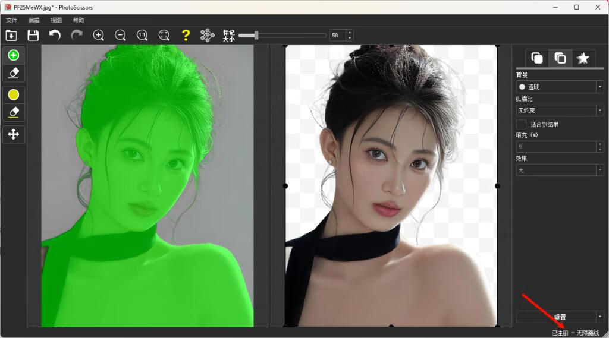The image size is (609, 338).
Task: Adjust the marker size slider handle
Action: pos(256,35)
